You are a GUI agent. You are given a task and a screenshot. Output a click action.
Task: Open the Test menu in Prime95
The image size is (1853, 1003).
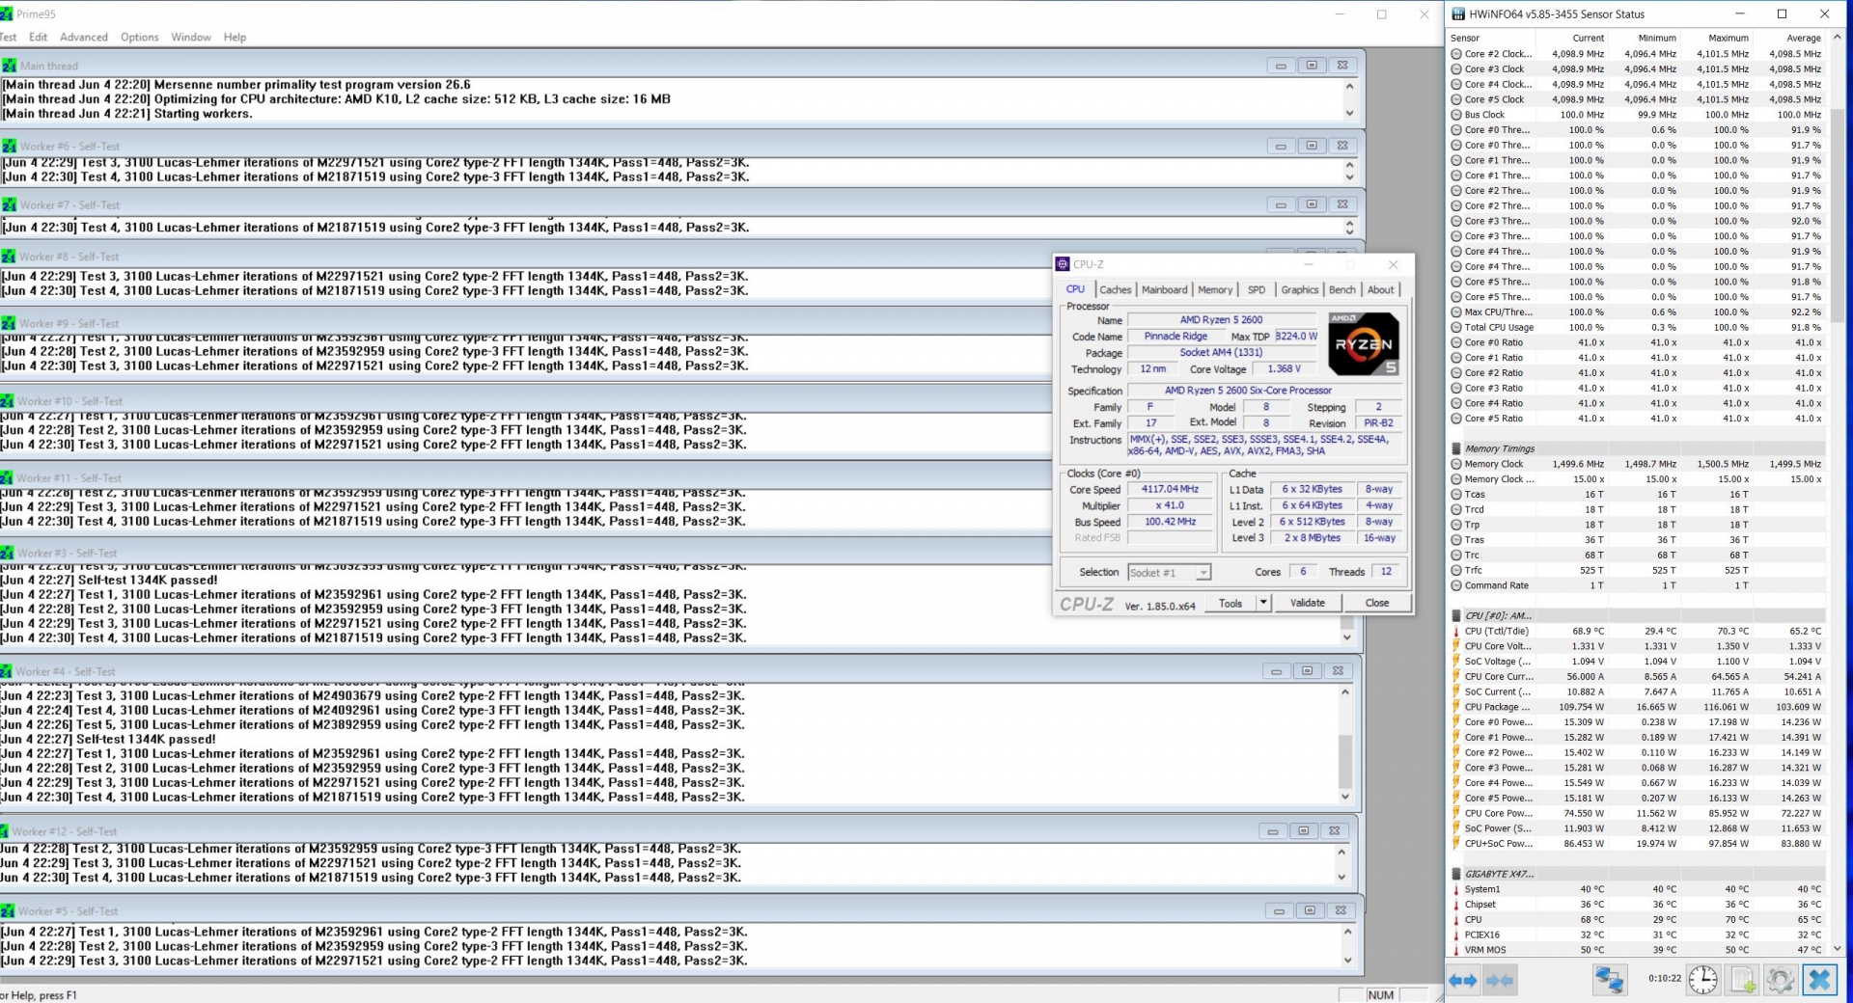point(8,37)
